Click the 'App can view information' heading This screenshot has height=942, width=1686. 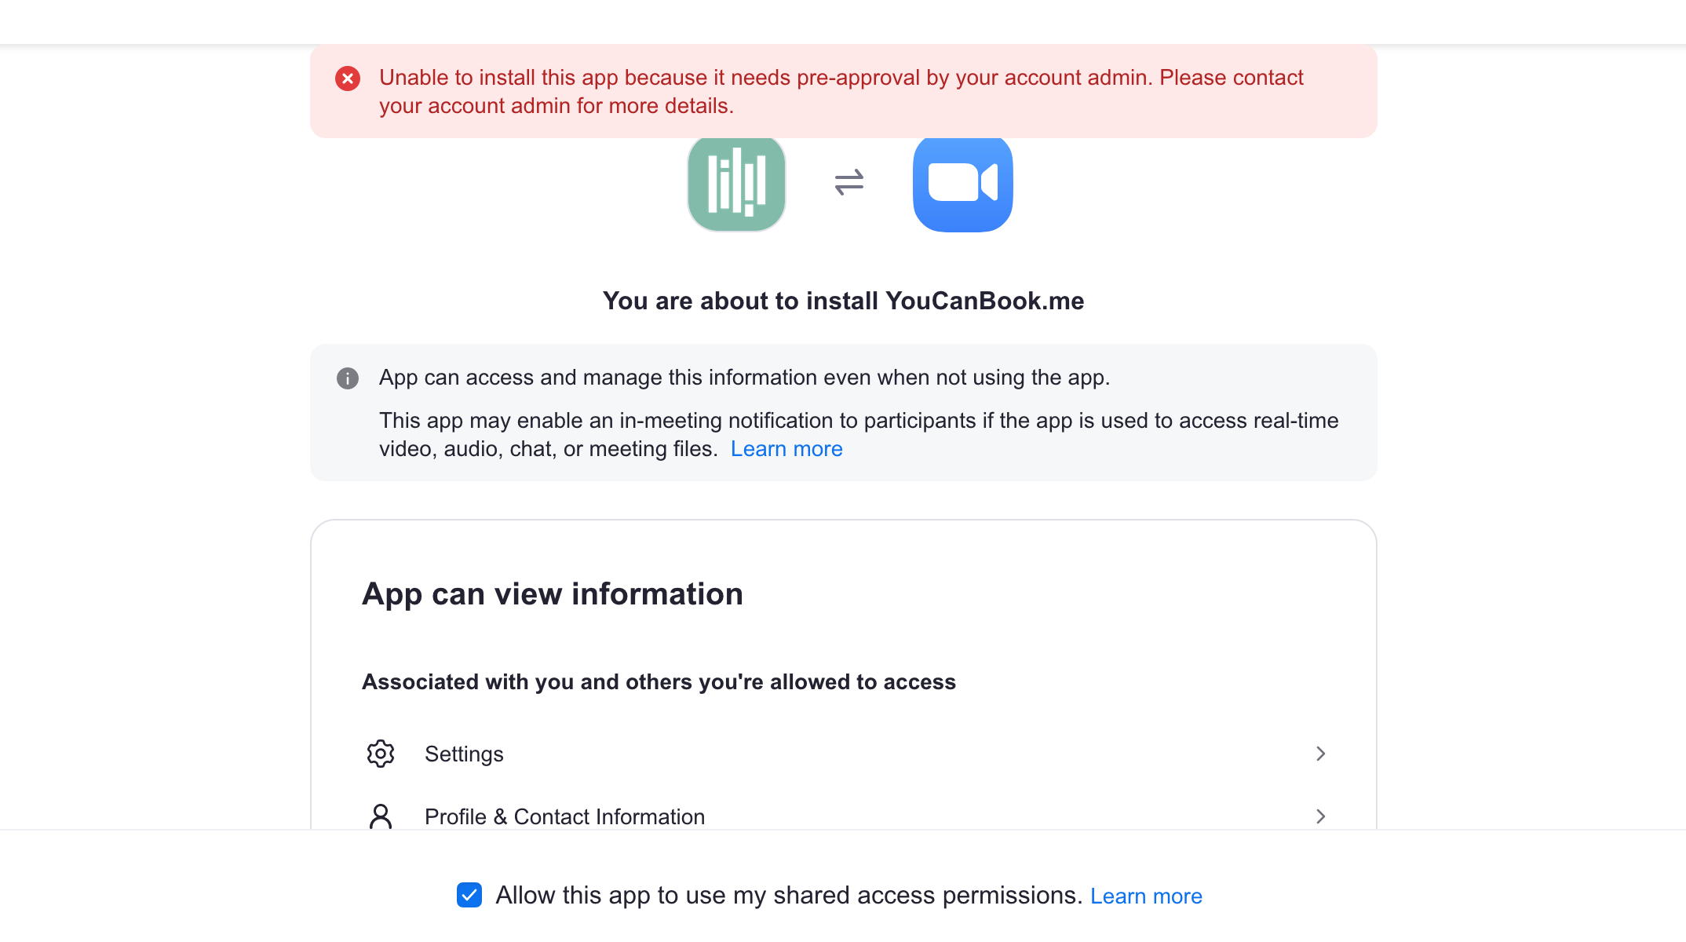(552, 594)
